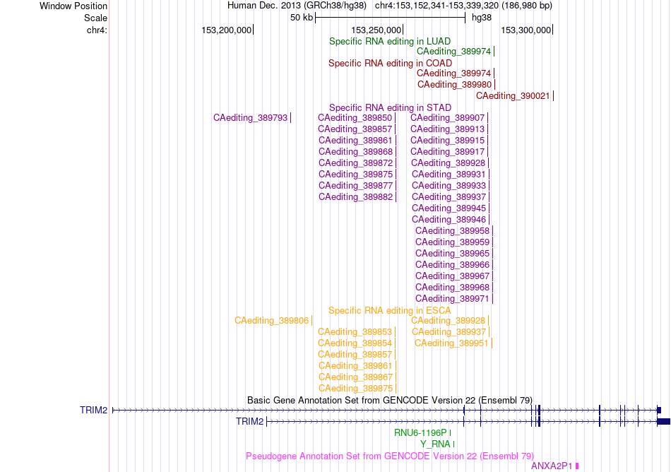Screen dimensions: 671x472
Task: Open Specific RNA editing in STAD track
Action: 391,108
